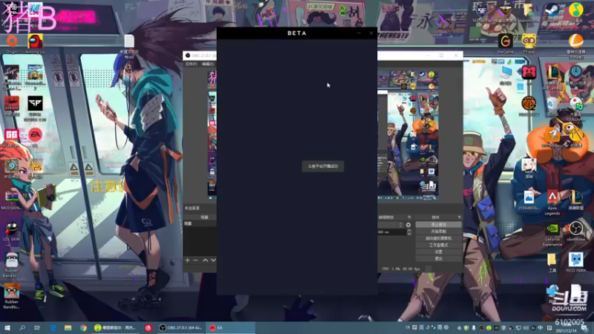Expand the OBS scene transition dropdown

400,225
